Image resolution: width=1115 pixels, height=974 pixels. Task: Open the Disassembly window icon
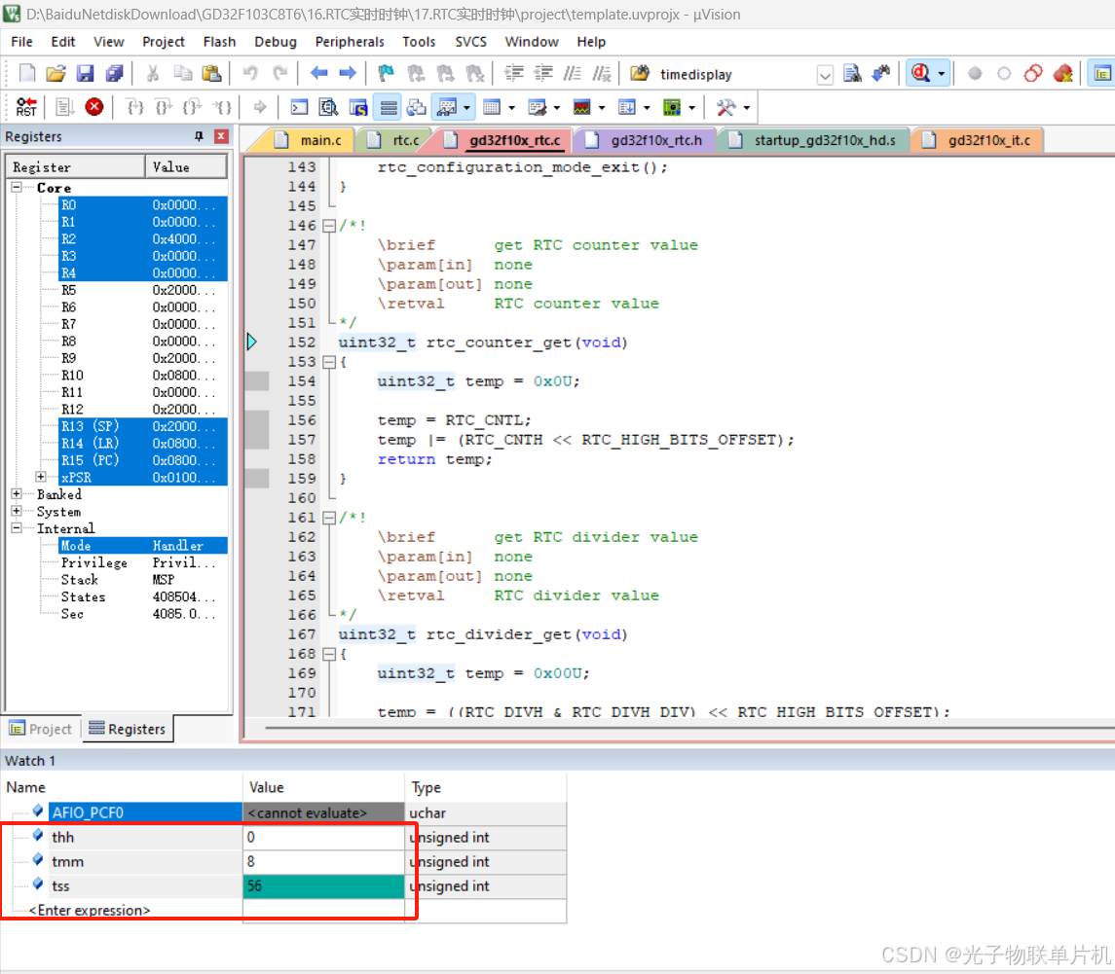point(328,107)
